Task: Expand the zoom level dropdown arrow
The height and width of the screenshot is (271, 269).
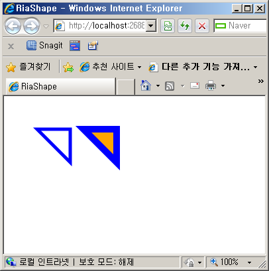Action: coord(249,262)
